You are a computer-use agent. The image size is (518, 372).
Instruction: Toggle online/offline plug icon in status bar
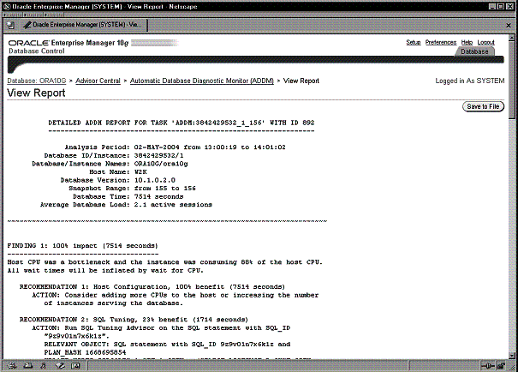point(488,366)
